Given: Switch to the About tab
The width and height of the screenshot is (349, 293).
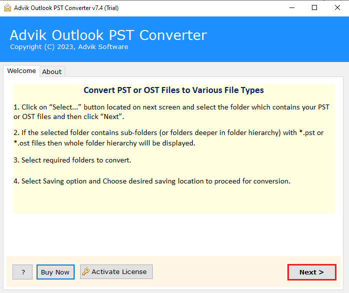Looking at the screenshot, I should [x=52, y=71].
